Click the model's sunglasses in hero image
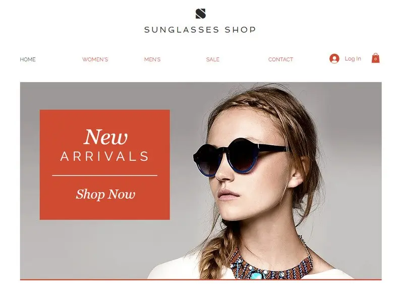 (241, 157)
